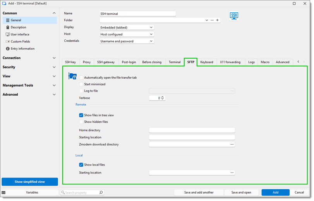Viewport: 314px width, 201px height.
Task: Enable Log to file checkbox
Action: 81,91
